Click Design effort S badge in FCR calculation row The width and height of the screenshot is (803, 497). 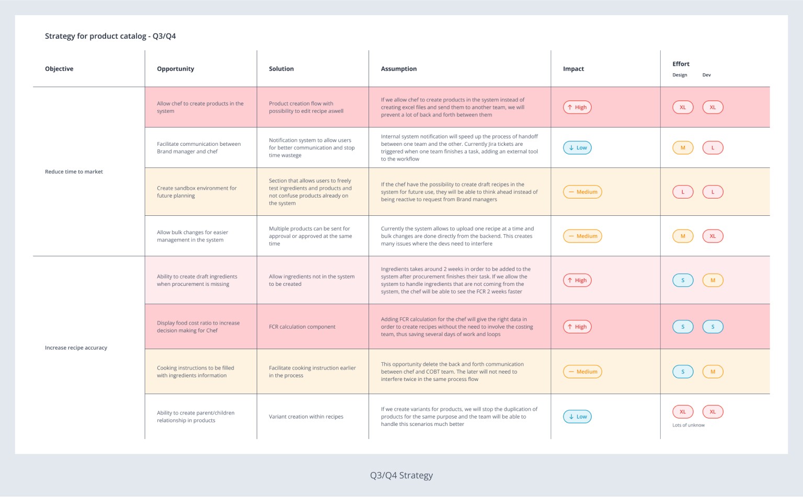682,327
